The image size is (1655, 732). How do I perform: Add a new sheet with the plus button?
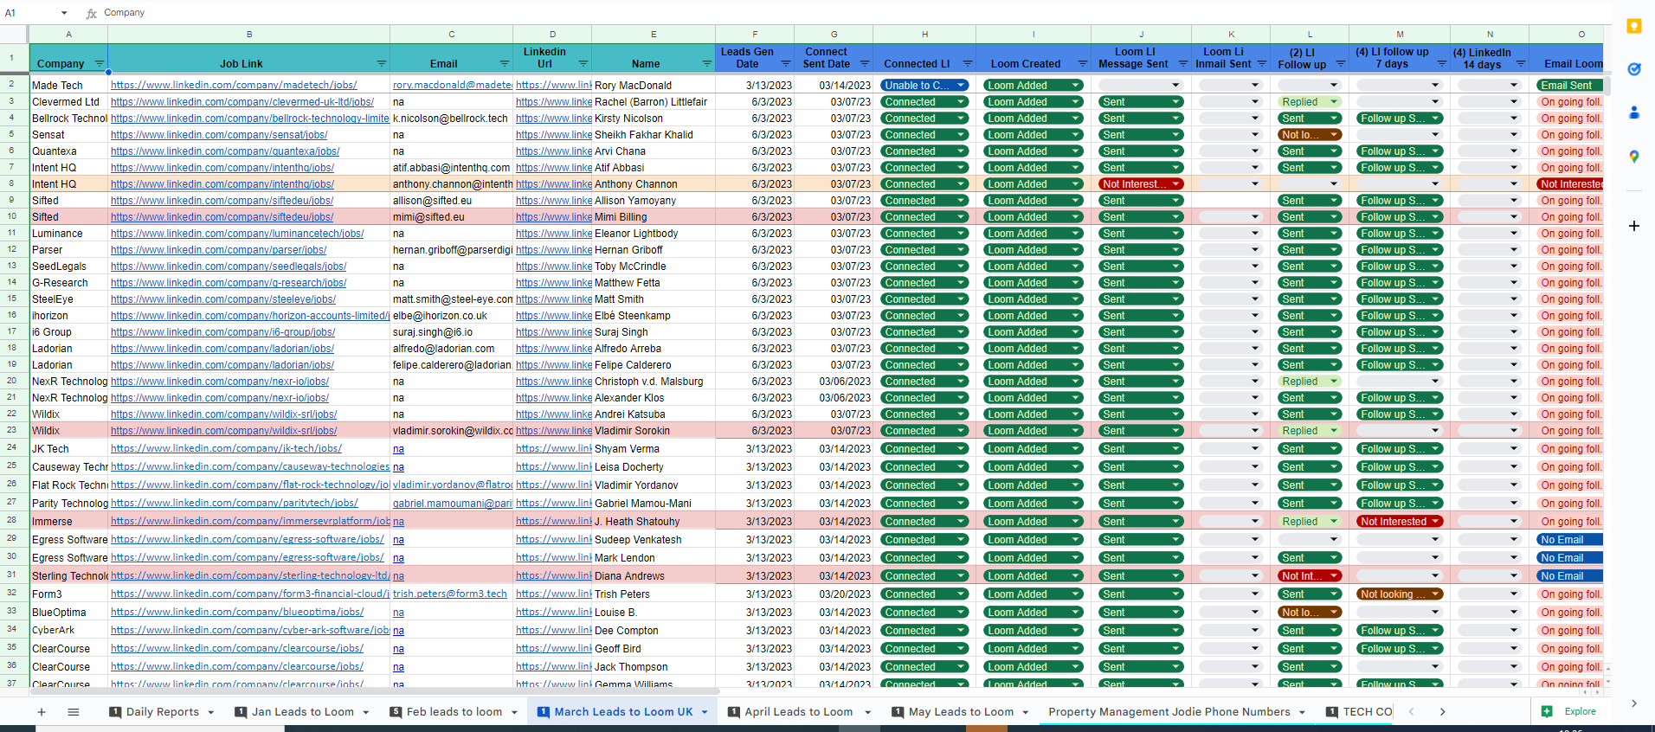41,712
